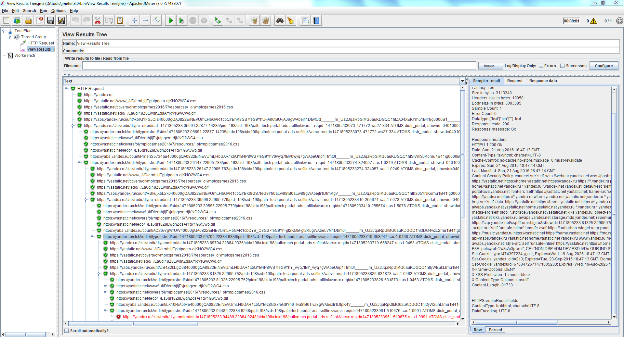Viewport: 624px width, 338px height.
Task: Clear results with the single broom icon
Action: 254,21
